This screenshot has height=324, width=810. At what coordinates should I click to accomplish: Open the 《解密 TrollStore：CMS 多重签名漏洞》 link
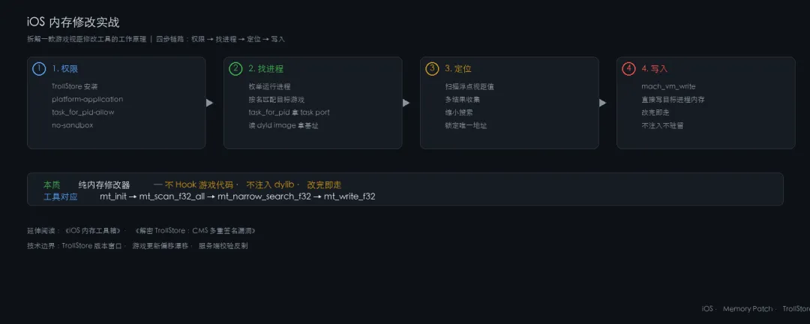(194, 230)
